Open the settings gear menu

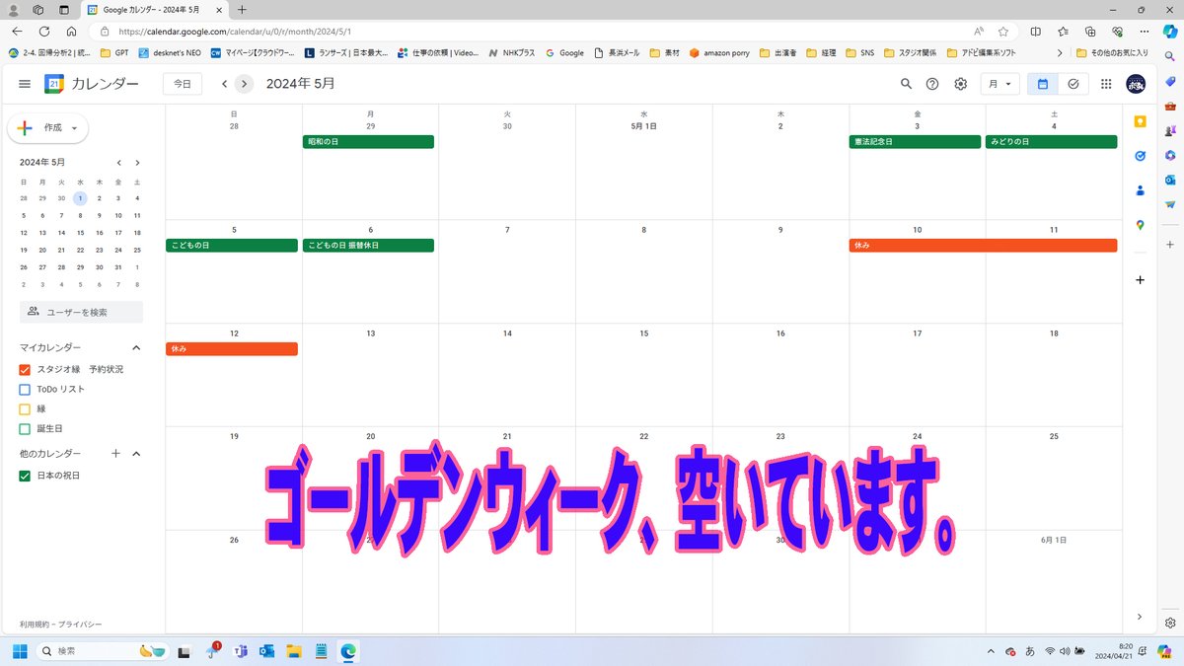960,84
